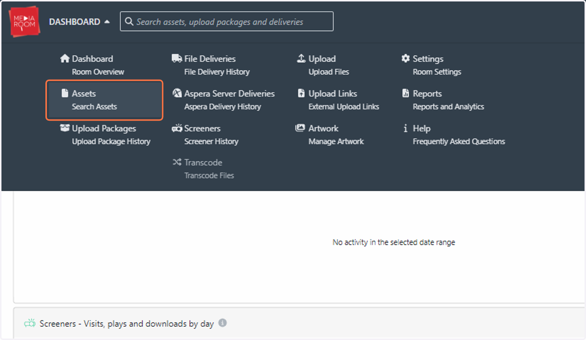This screenshot has height=340, width=586.
Task: Open File Deliveries menu item
Action: [210, 59]
